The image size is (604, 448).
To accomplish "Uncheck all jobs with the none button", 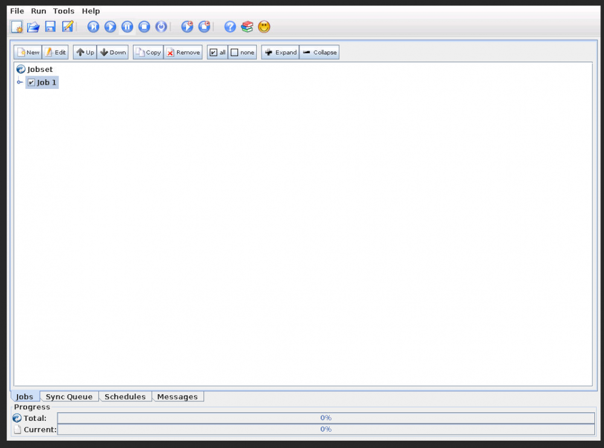I will pos(242,52).
